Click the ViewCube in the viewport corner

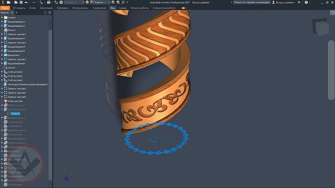pos(321,27)
